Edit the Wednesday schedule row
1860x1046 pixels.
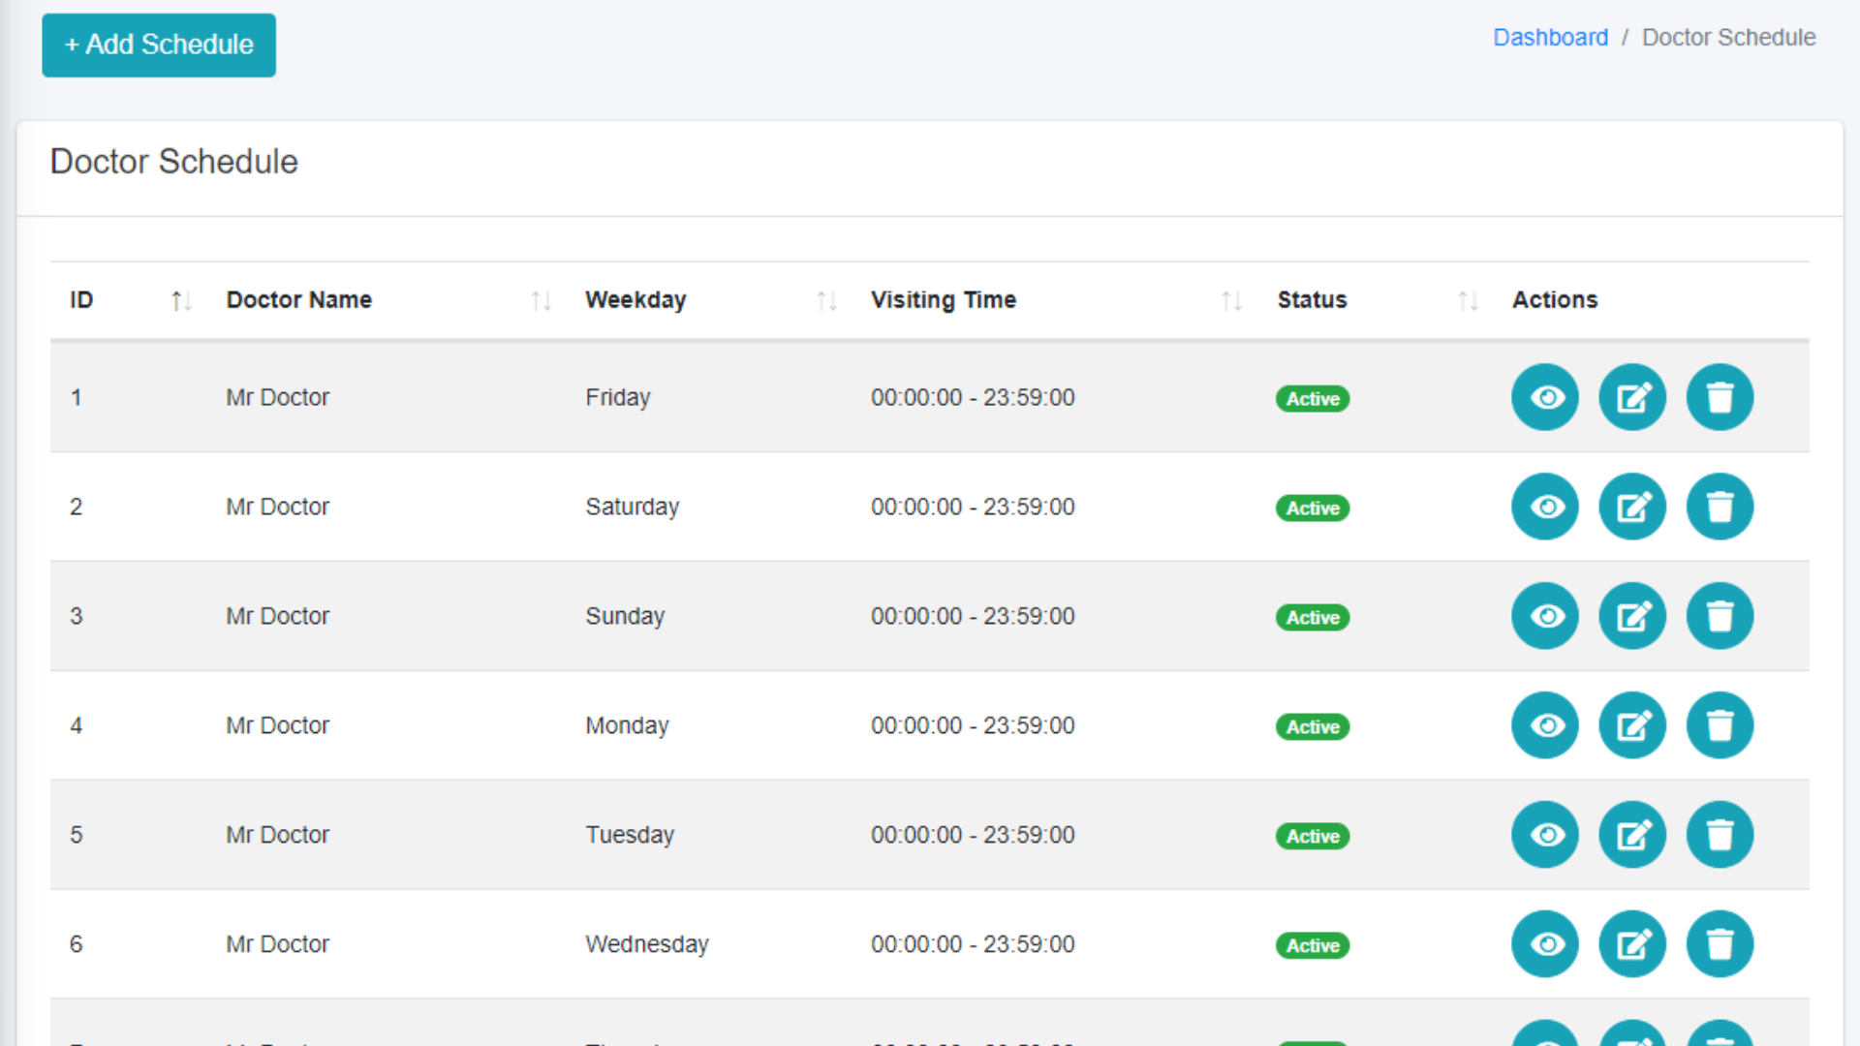(x=1632, y=944)
